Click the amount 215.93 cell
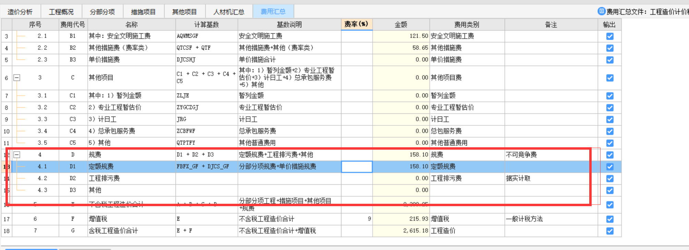 pos(401,219)
